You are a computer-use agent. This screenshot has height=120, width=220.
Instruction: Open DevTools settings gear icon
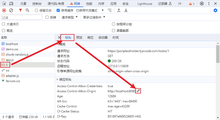(202, 4)
